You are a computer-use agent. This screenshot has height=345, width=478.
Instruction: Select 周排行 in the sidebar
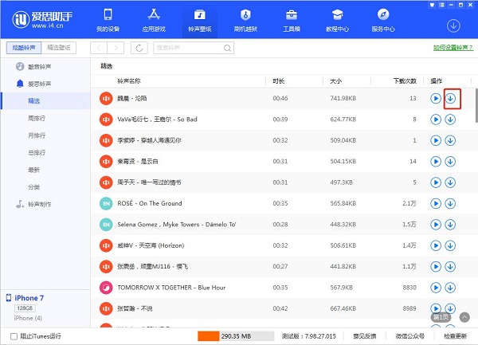pyautogui.click(x=35, y=118)
